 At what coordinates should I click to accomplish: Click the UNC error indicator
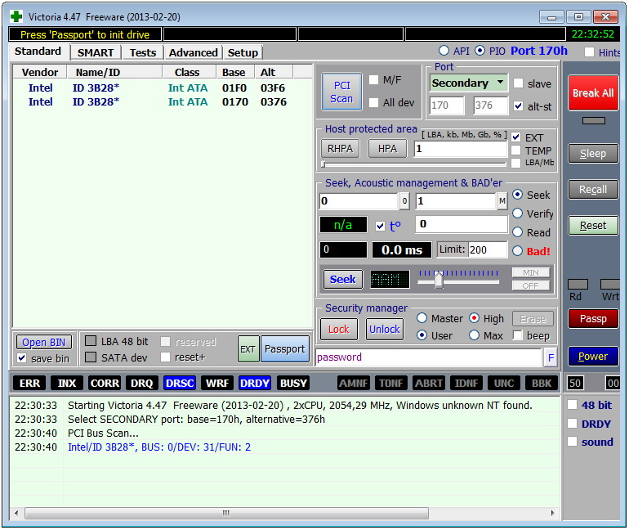tap(504, 383)
